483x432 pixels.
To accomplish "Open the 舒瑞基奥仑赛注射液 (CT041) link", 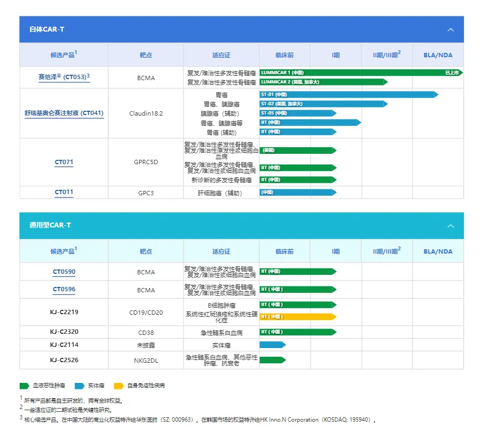I will (x=64, y=113).
